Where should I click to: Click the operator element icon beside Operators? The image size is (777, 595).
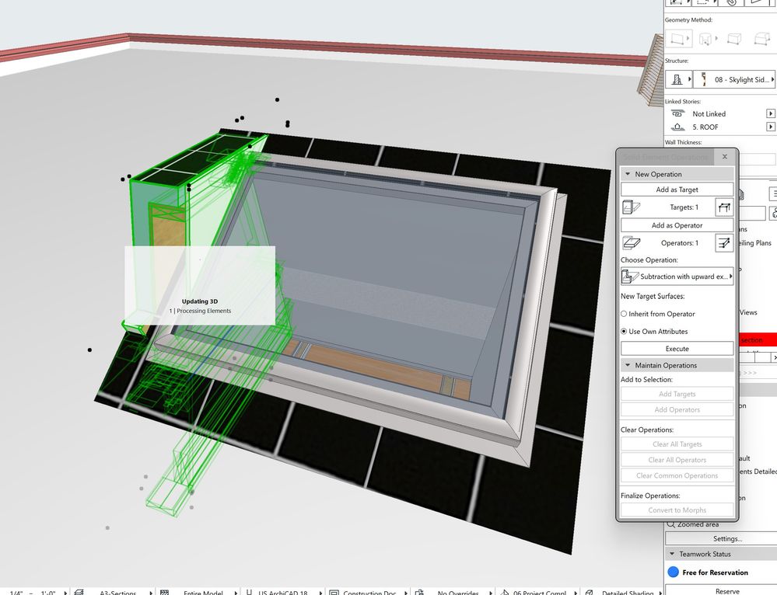point(632,243)
